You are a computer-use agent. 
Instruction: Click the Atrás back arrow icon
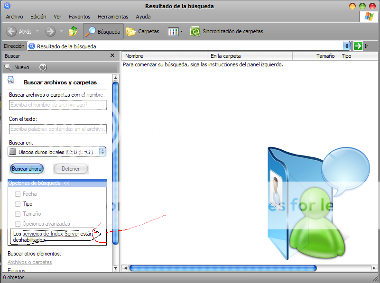point(11,31)
